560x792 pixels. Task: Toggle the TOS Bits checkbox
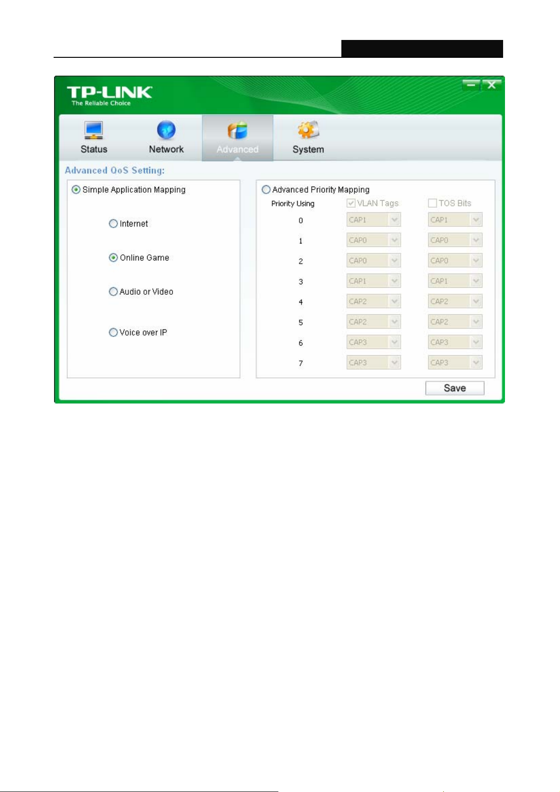click(x=433, y=203)
